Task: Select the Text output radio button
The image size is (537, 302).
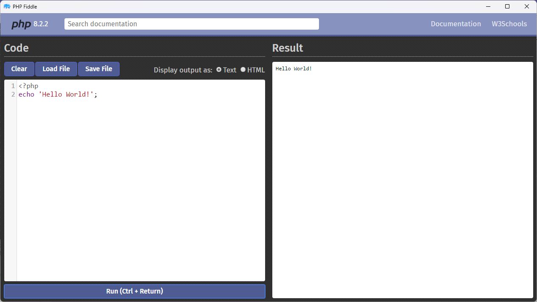Action: pyautogui.click(x=219, y=69)
